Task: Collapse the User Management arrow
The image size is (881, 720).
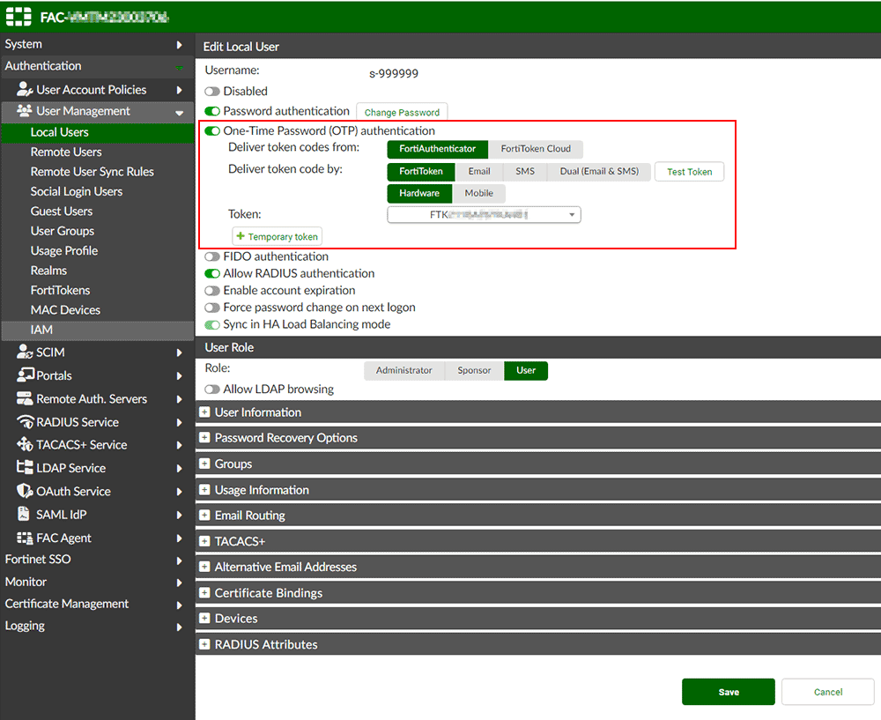Action: click(x=179, y=113)
